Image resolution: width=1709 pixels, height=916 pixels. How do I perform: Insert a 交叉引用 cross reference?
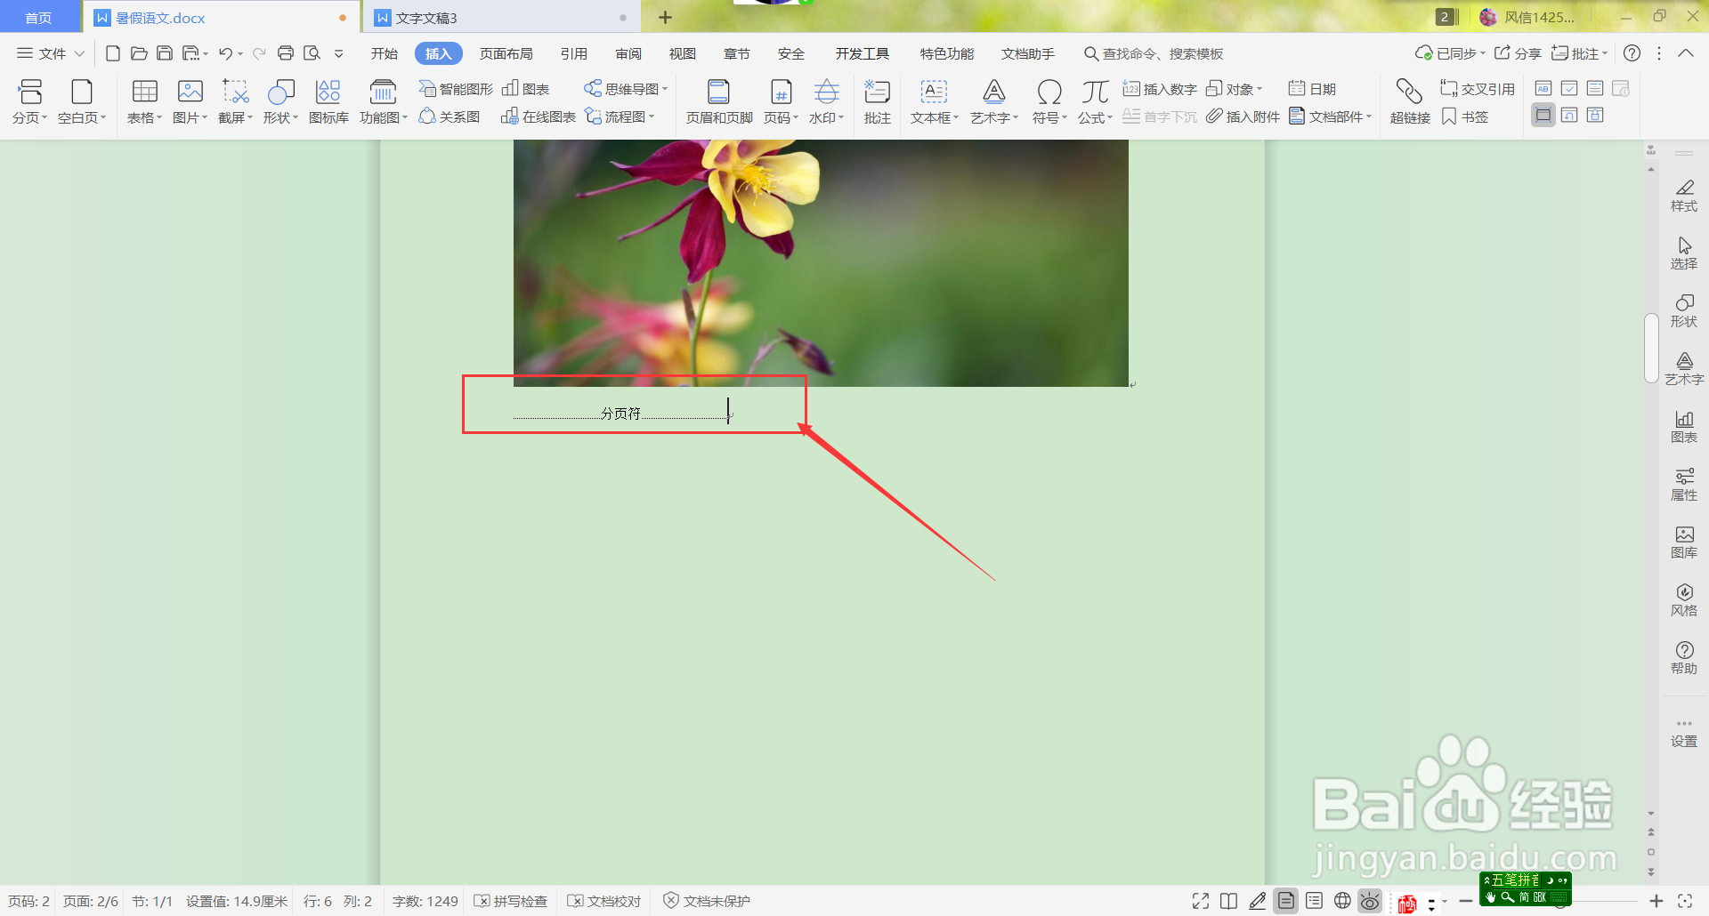(1478, 89)
